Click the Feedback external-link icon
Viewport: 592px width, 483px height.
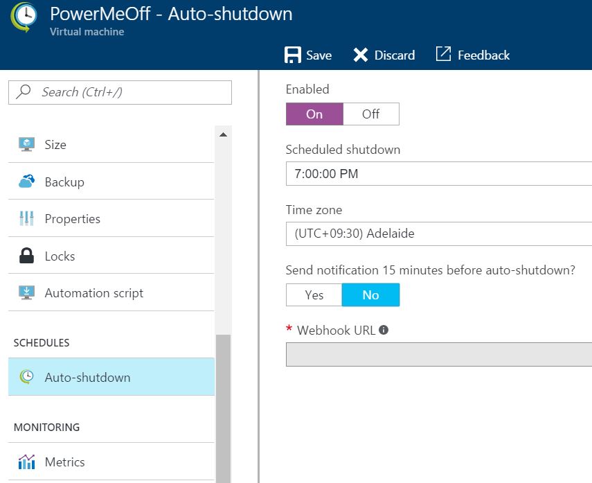(x=443, y=54)
